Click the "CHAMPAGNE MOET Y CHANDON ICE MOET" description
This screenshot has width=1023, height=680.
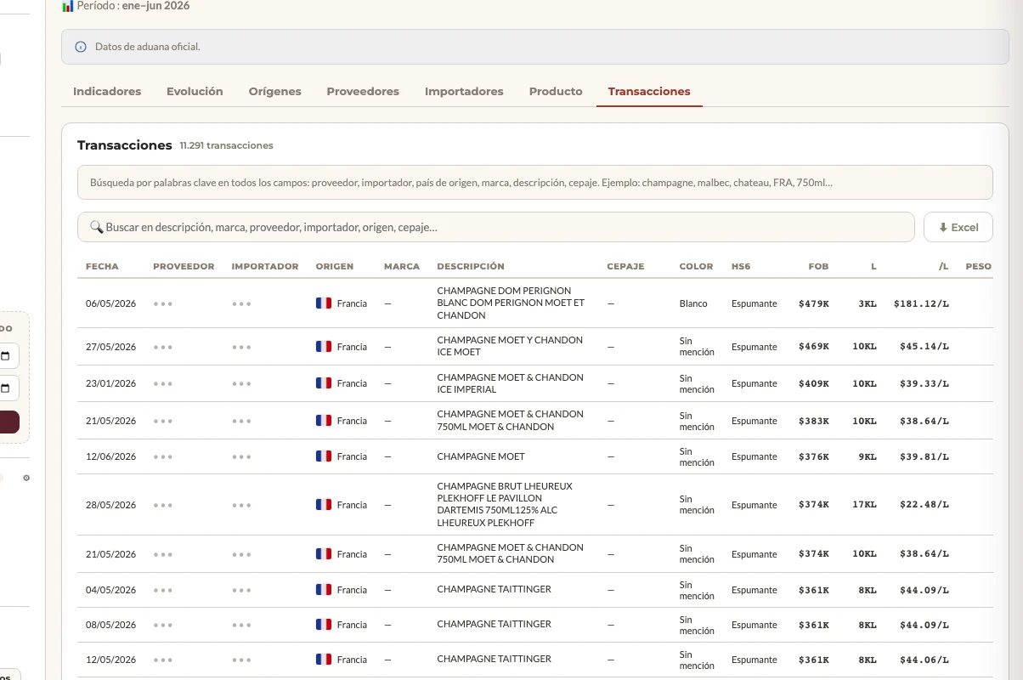[x=510, y=346]
